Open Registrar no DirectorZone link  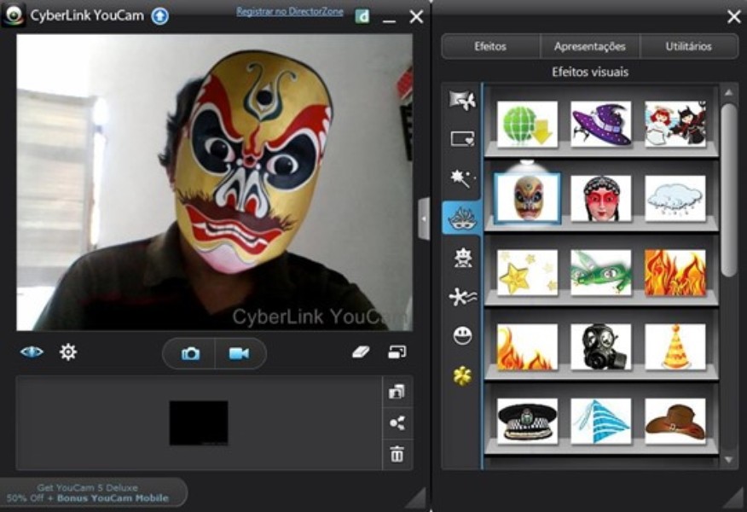tap(290, 12)
